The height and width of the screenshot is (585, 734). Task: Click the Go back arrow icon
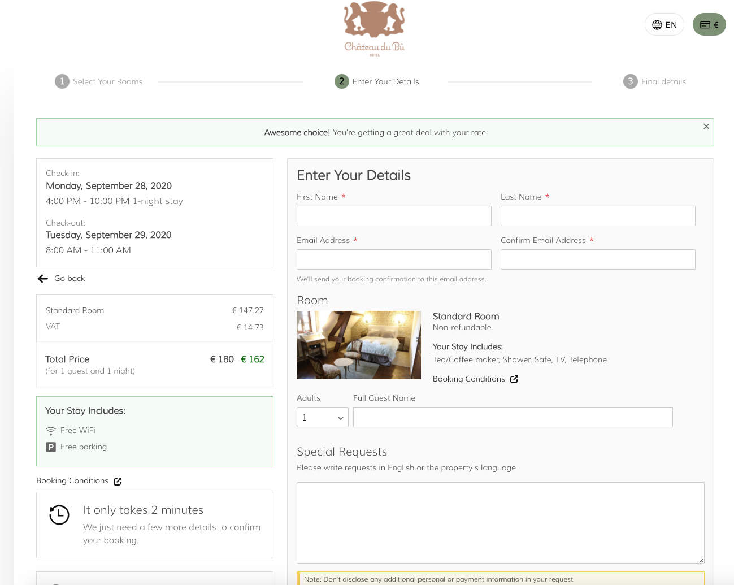(42, 278)
